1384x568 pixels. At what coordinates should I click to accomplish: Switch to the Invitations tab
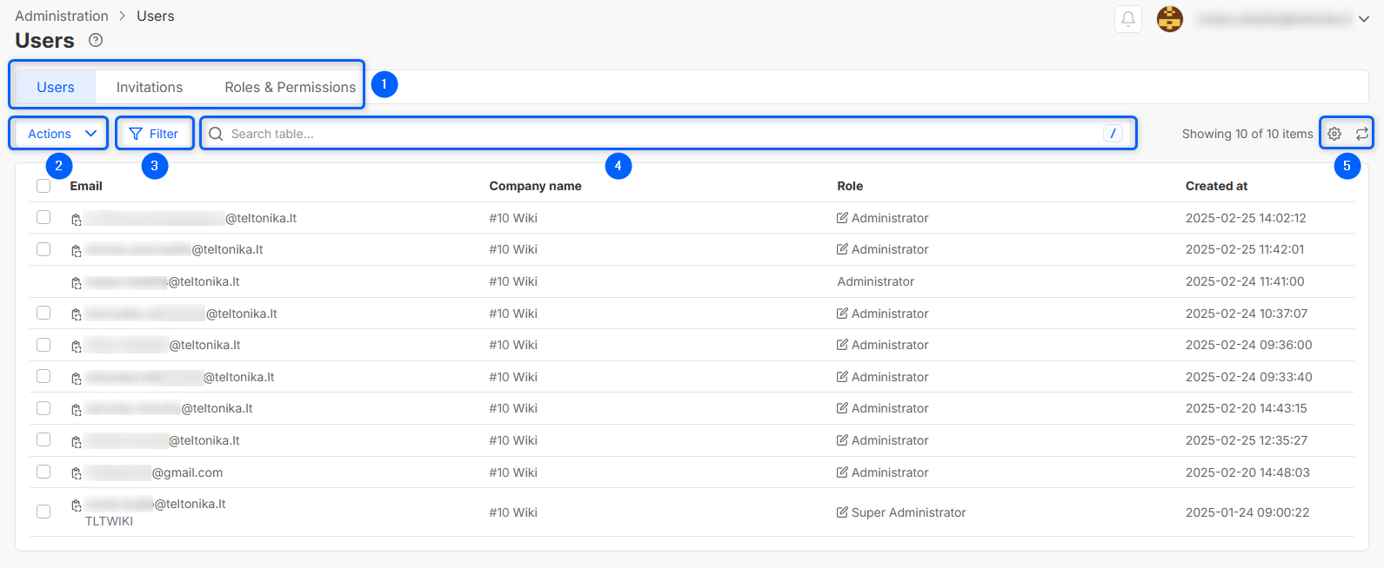[x=150, y=87]
